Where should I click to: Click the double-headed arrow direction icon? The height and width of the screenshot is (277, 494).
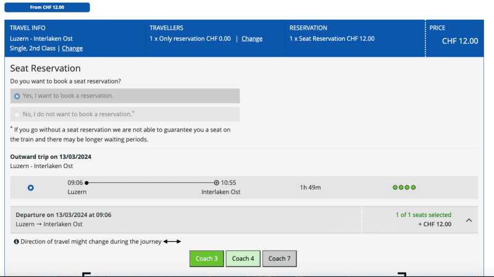(x=172, y=241)
